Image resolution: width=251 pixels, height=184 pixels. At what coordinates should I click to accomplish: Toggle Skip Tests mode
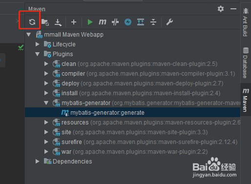click(x=115, y=22)
